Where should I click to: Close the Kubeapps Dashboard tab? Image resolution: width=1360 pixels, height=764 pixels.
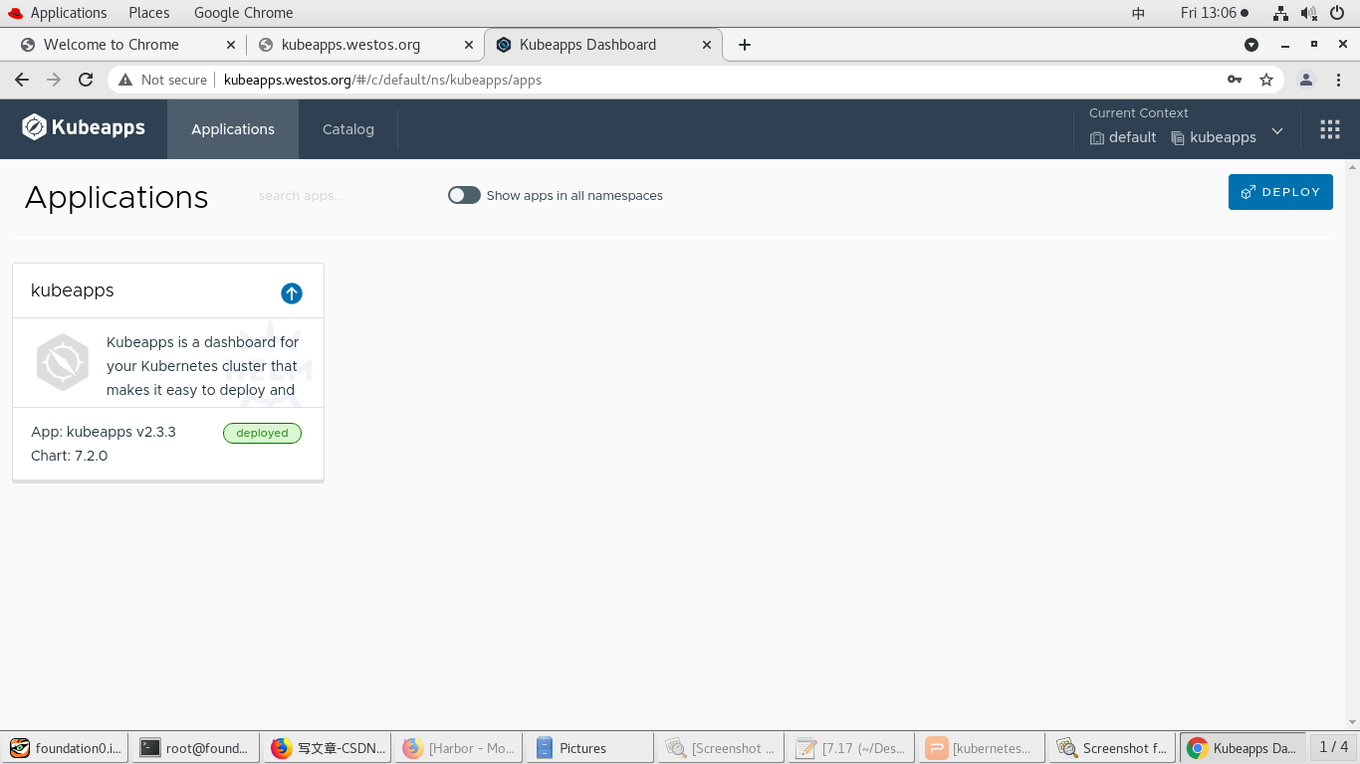(708, 45)
